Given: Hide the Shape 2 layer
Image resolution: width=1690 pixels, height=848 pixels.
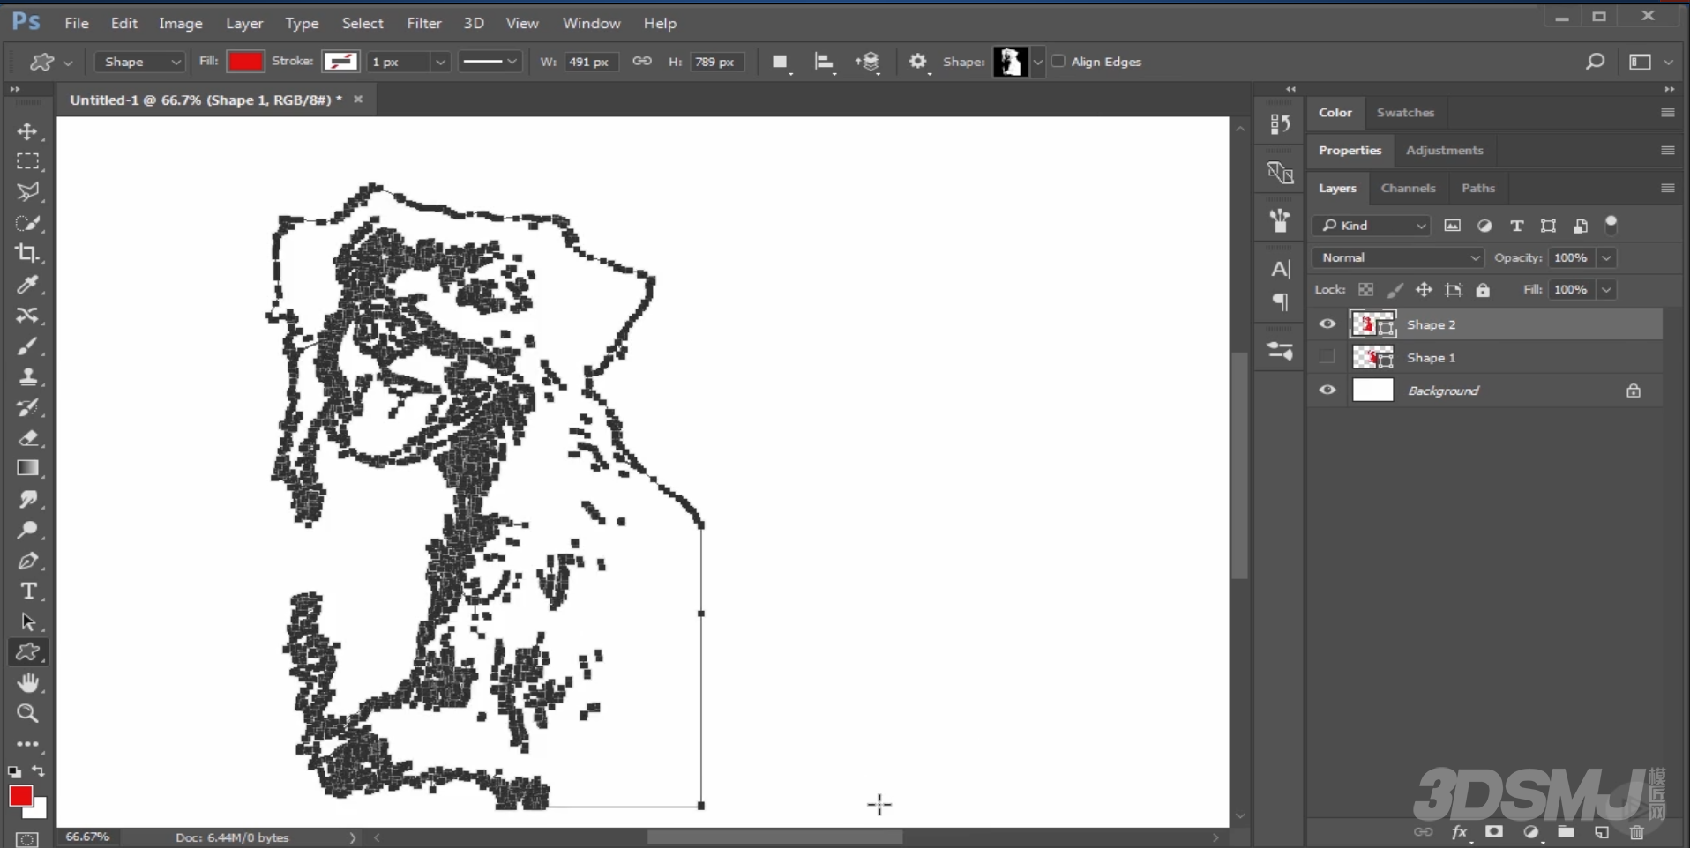Looking at the screenshot, I should (x=1327, y=324).
